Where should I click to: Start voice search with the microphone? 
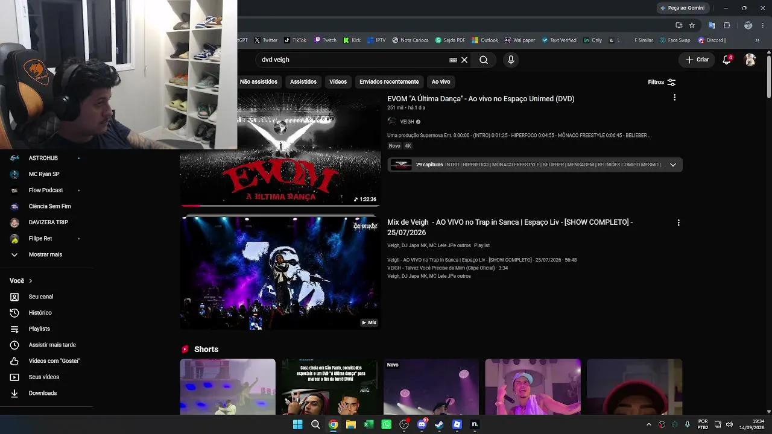click(511, 60)
